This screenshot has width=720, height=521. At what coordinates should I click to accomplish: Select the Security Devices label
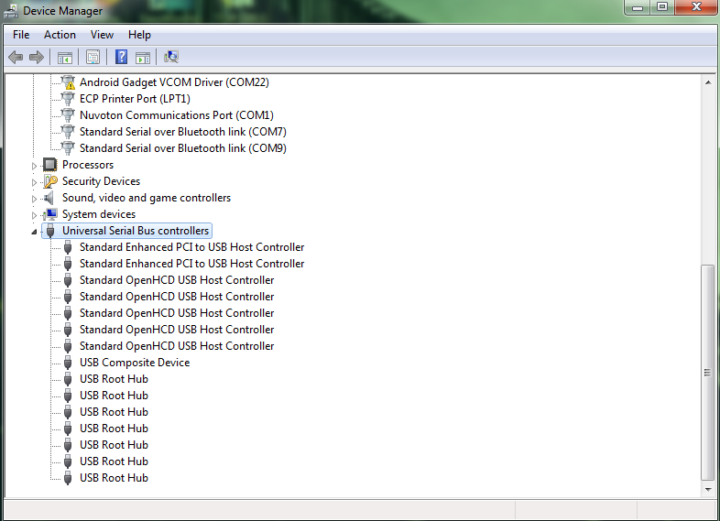(x=101, y=181)
